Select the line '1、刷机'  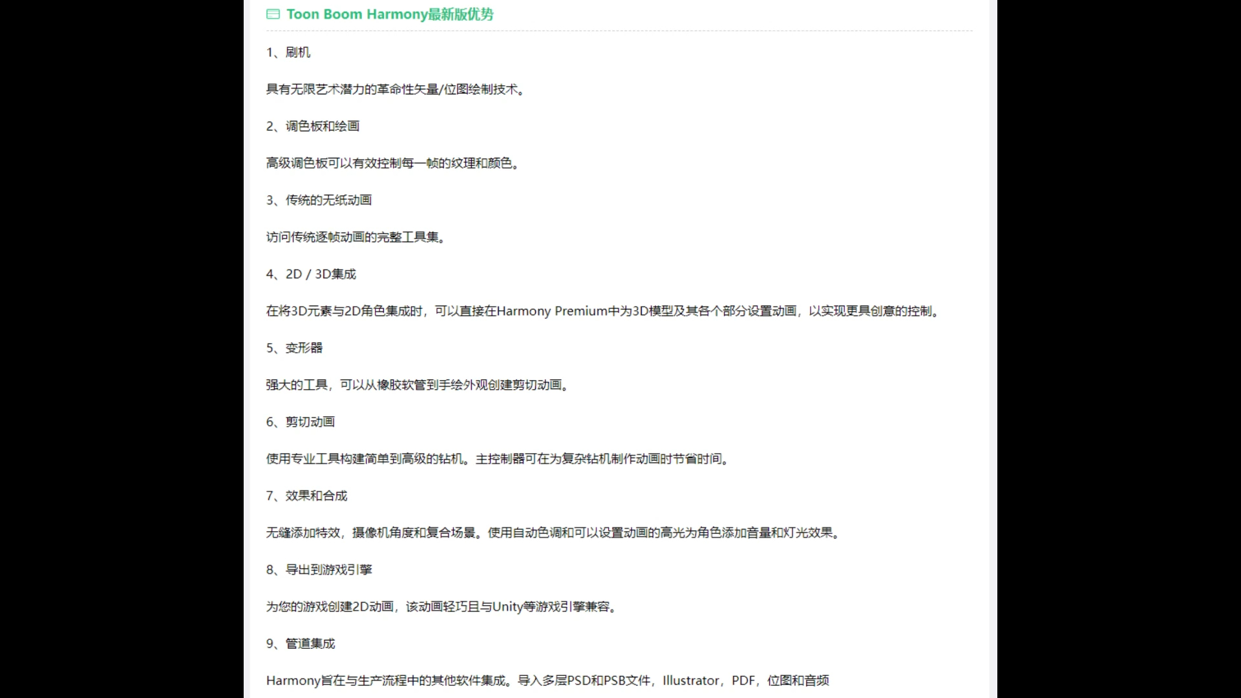pos(288,52)
